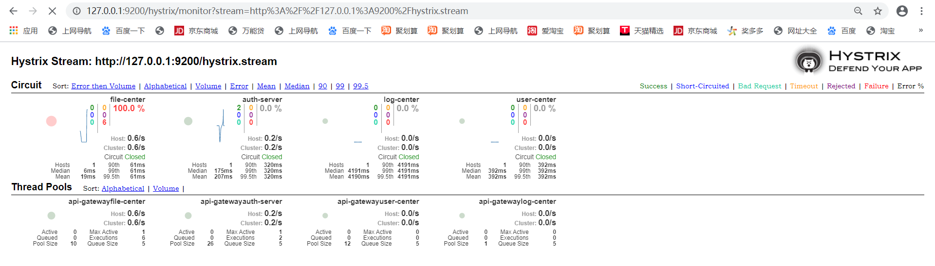The height and width of the screenshot is (266, 935).
Task: Click the api-gatewayauth-server thread pool circle
Action: pos(188,216)
